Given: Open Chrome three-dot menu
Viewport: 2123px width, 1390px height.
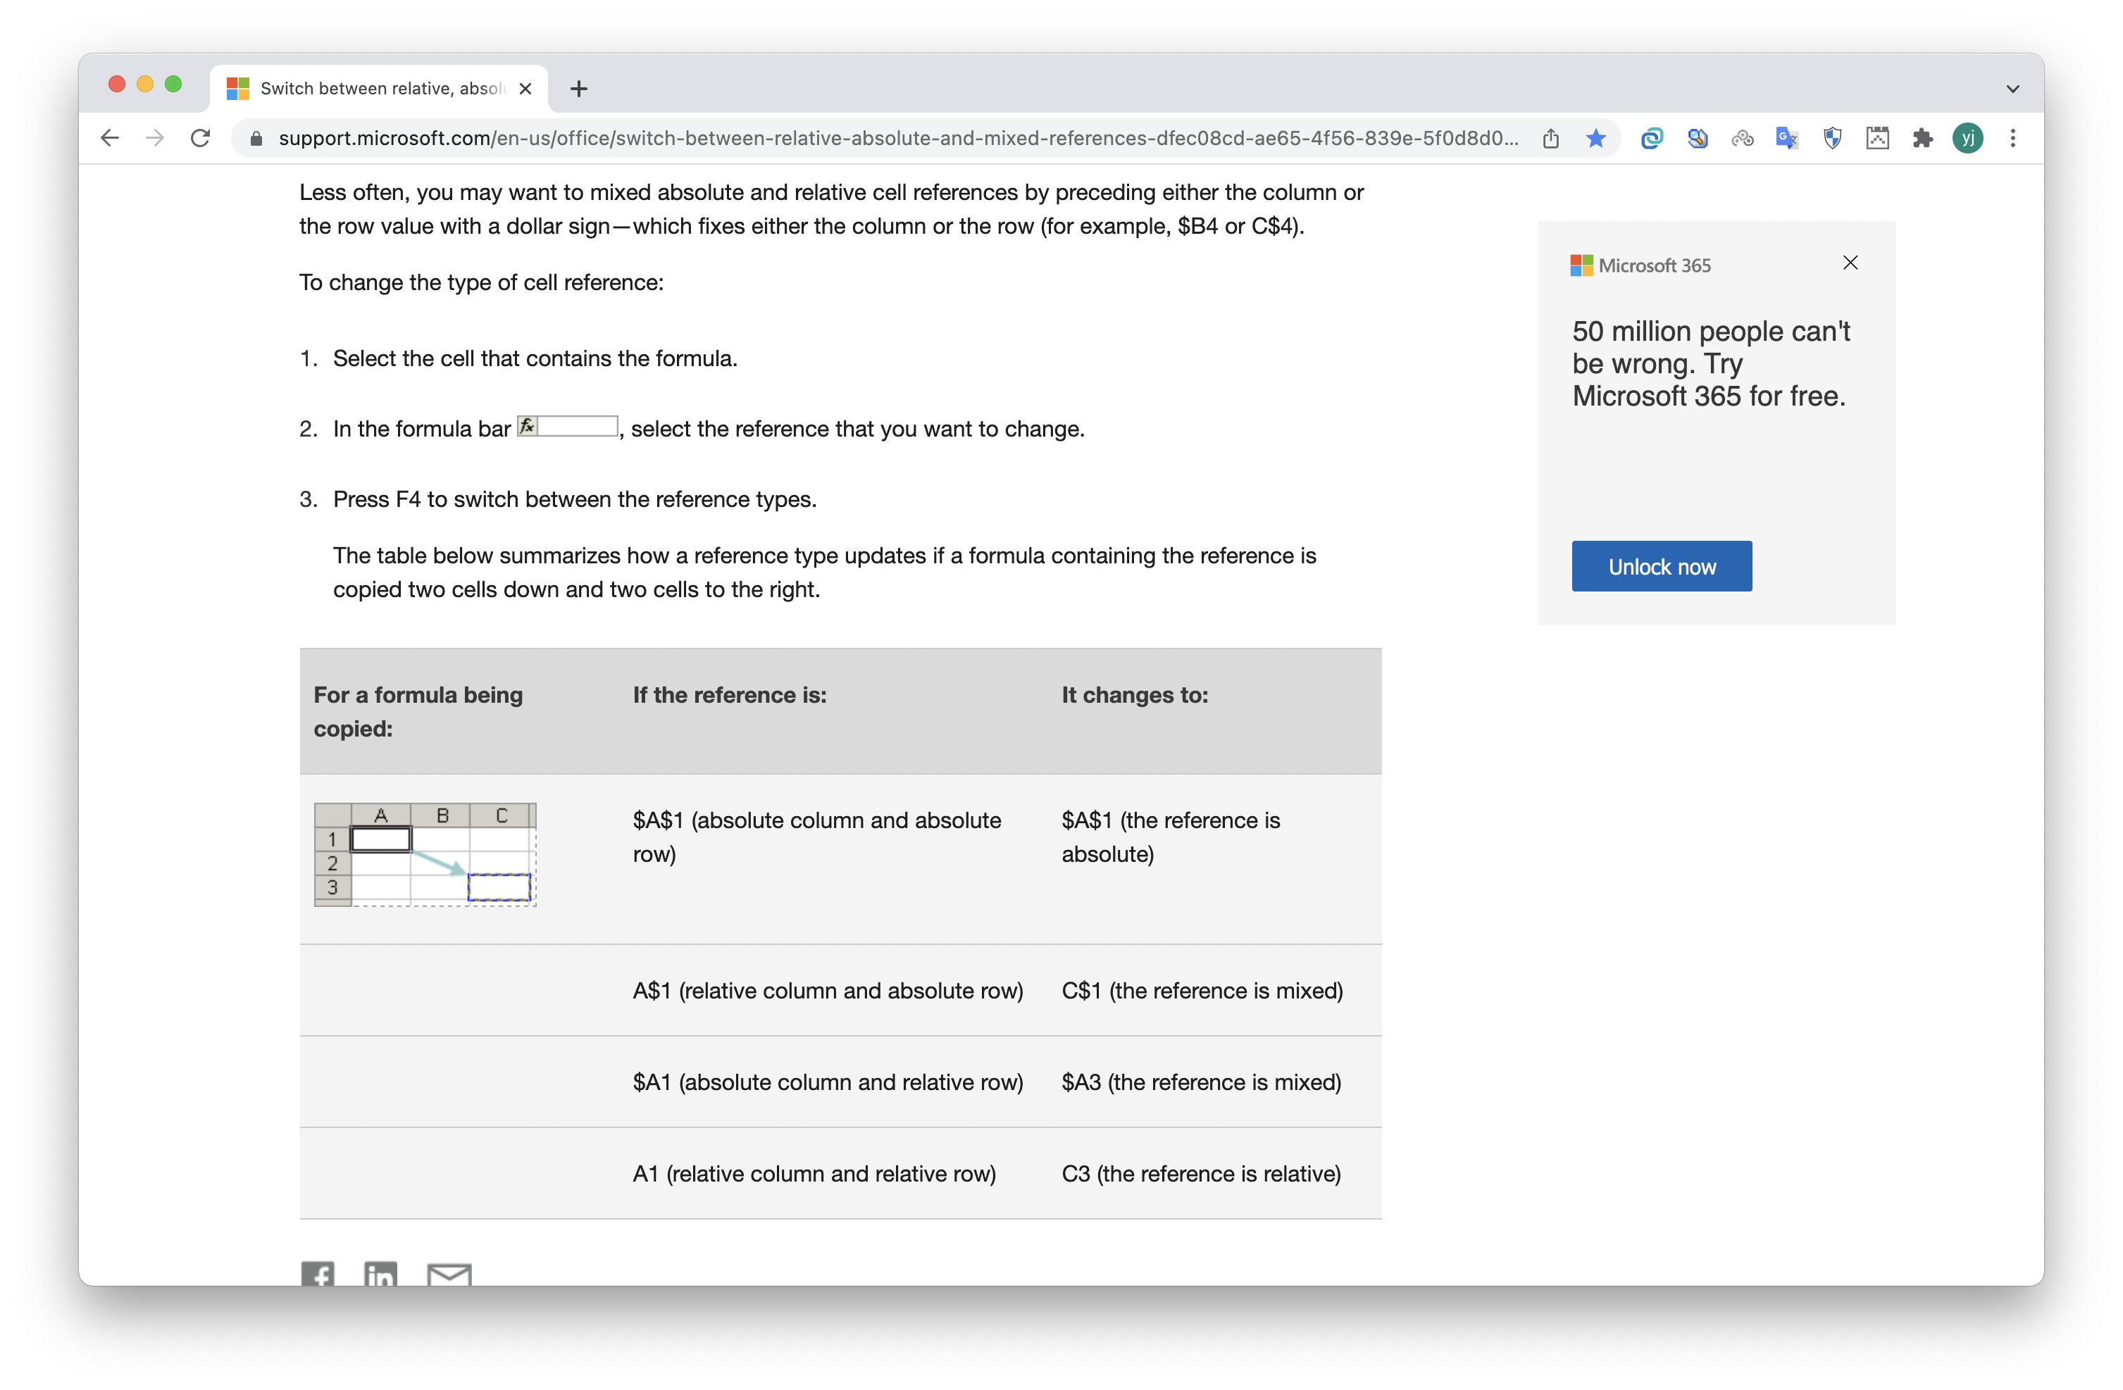Looking at the screenshot, I should tap(2012, 138).
